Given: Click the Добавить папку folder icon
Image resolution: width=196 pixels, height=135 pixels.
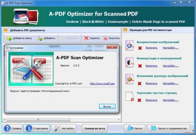Looking at the screenshot, I should pyautogui.click(x=9, y=38).
